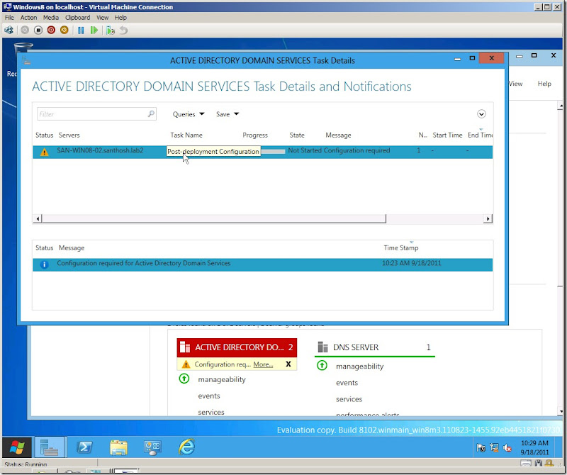Click the green Reset/play icon
The width and height of the screenshot is (567, 475).
(x=94, y=30)
